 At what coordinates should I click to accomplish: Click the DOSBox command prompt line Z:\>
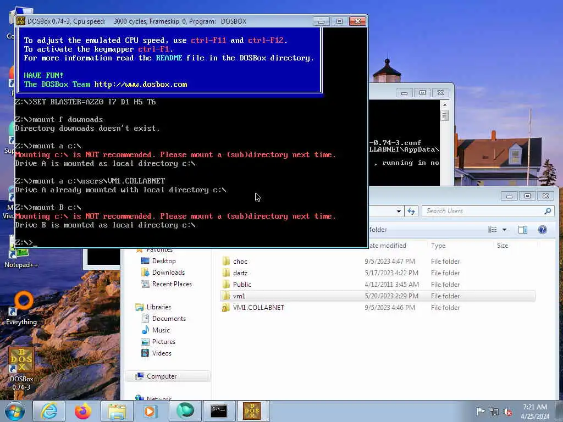26,242
